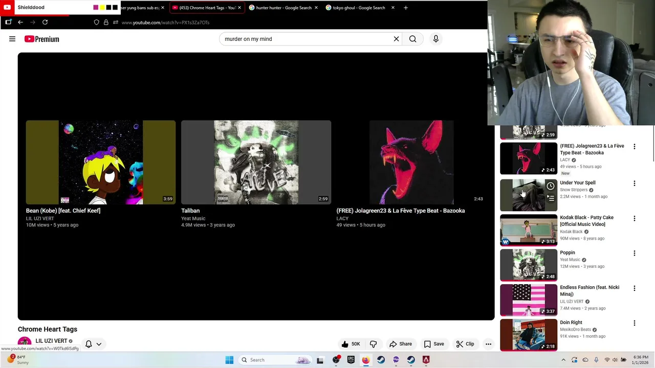Open a new browser tab

point(406,8)
